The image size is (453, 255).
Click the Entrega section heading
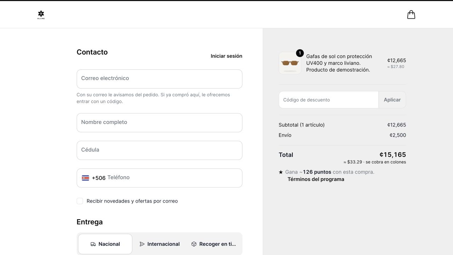(90, 222)
